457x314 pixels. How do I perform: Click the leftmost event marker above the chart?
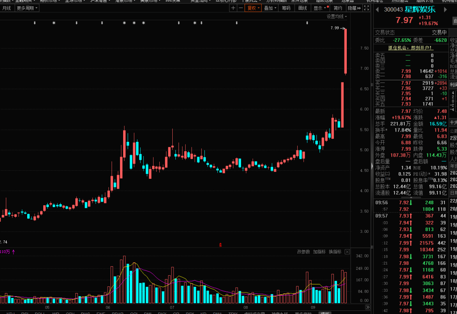pyautogui.click(x=35, y=23)
